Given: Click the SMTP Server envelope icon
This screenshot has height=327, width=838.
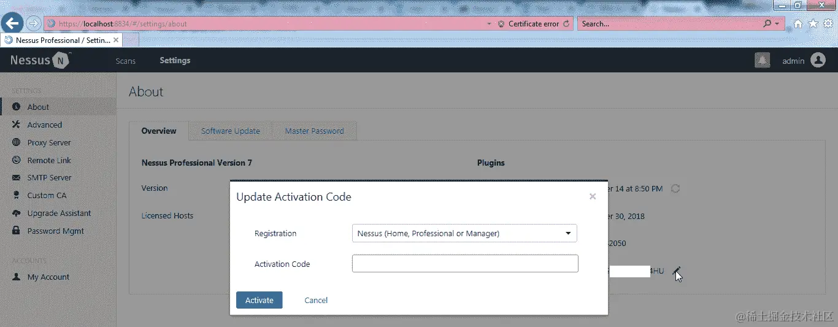Looking at the screenshot, I should point(17,177).
